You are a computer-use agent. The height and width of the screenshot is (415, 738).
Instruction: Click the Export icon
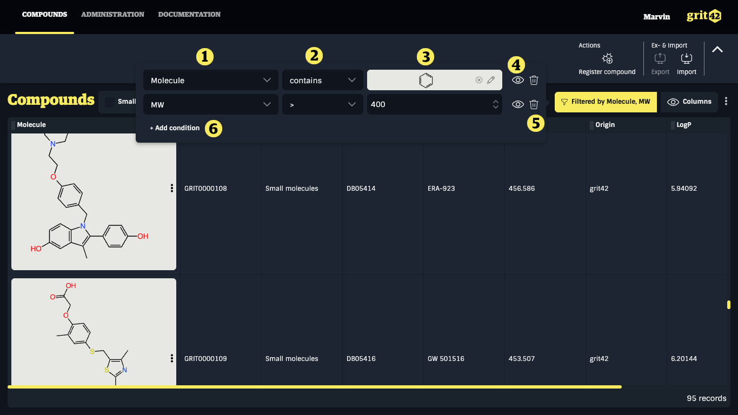(x=660, y=58)
